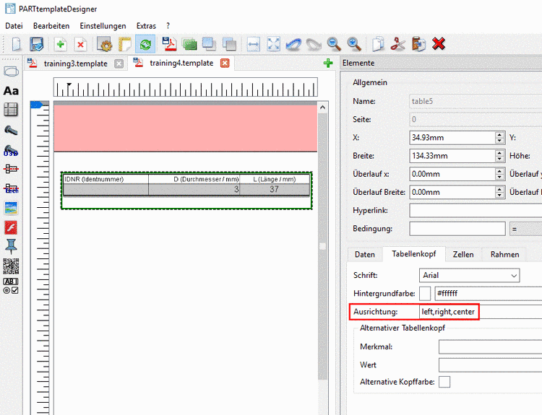Export template as PDF
The height and width of the screenshot is (415, 542).
coord(169,44)
